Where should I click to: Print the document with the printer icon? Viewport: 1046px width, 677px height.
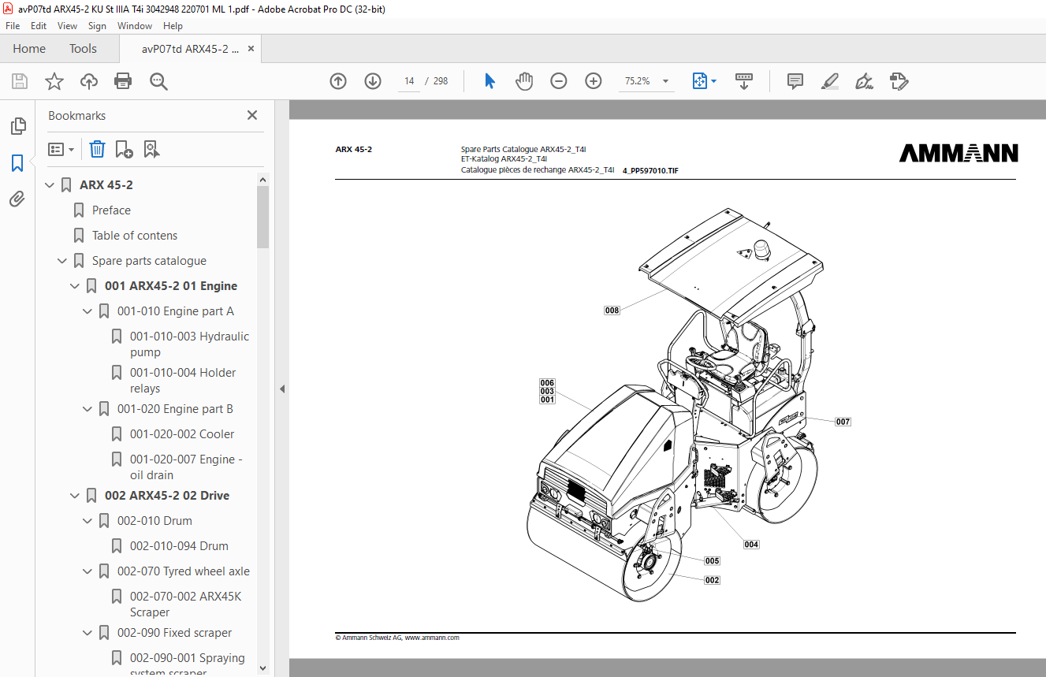[x=123, y=81]
